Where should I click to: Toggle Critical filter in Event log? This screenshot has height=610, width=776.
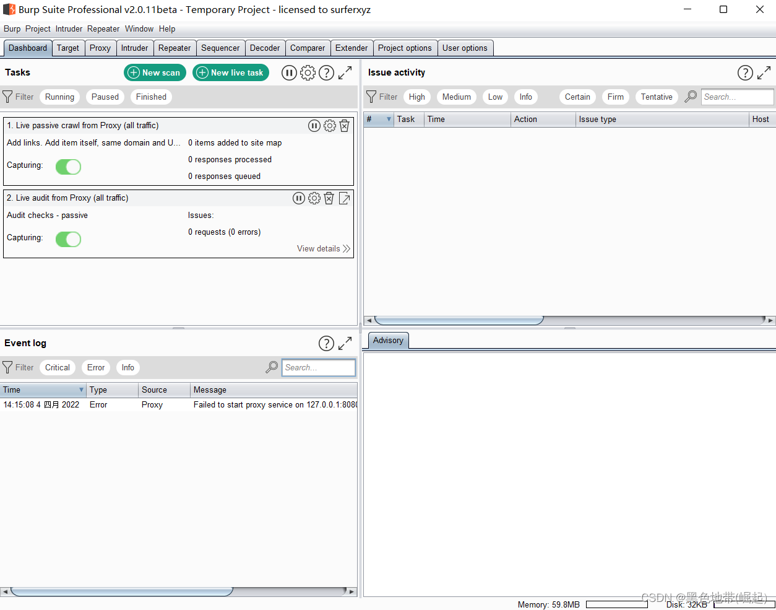[58, 367]
